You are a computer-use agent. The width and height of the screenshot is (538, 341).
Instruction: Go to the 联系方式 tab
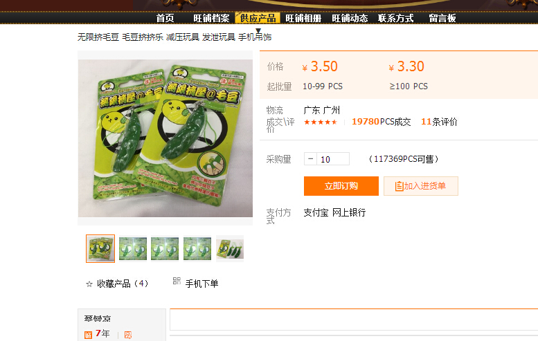pyautogui.click(x=395, y=18)
